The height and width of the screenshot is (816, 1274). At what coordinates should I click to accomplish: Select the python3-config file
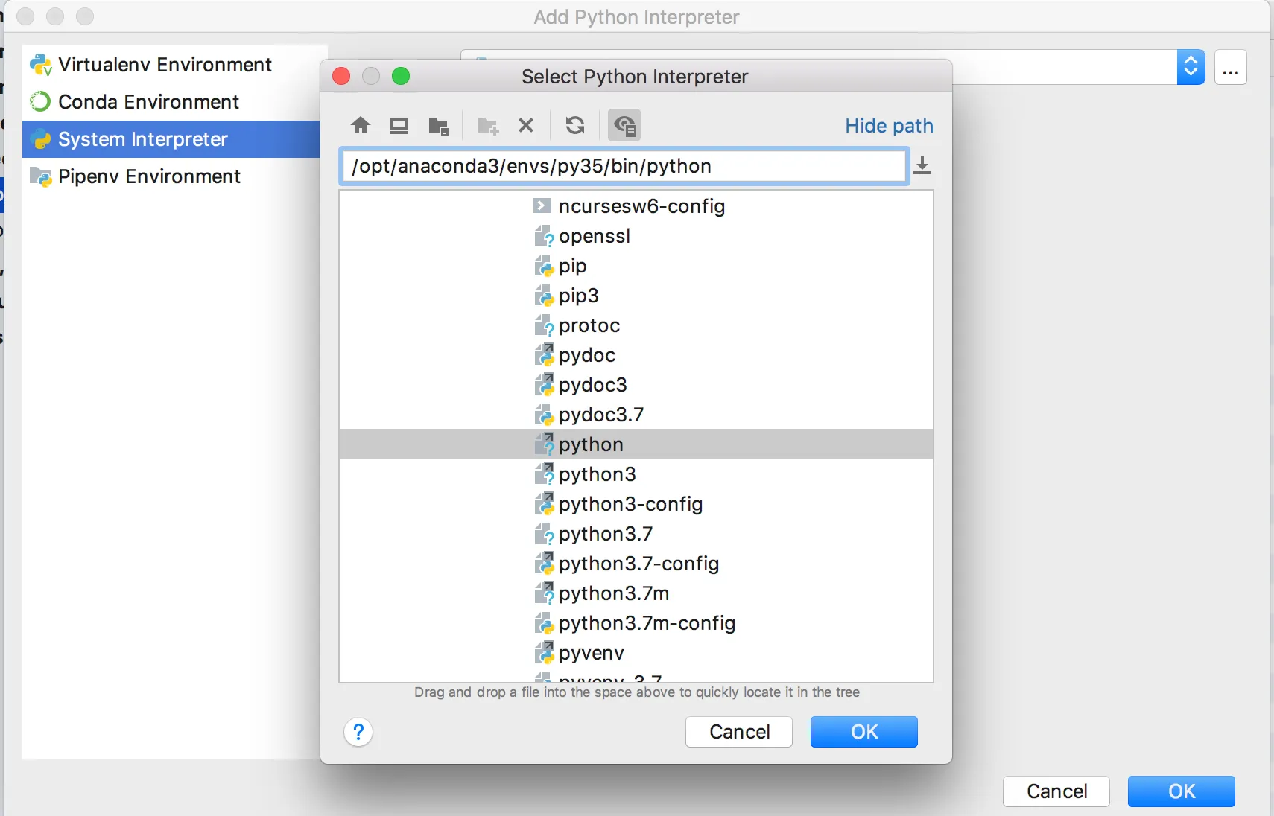tap(636, 504)
